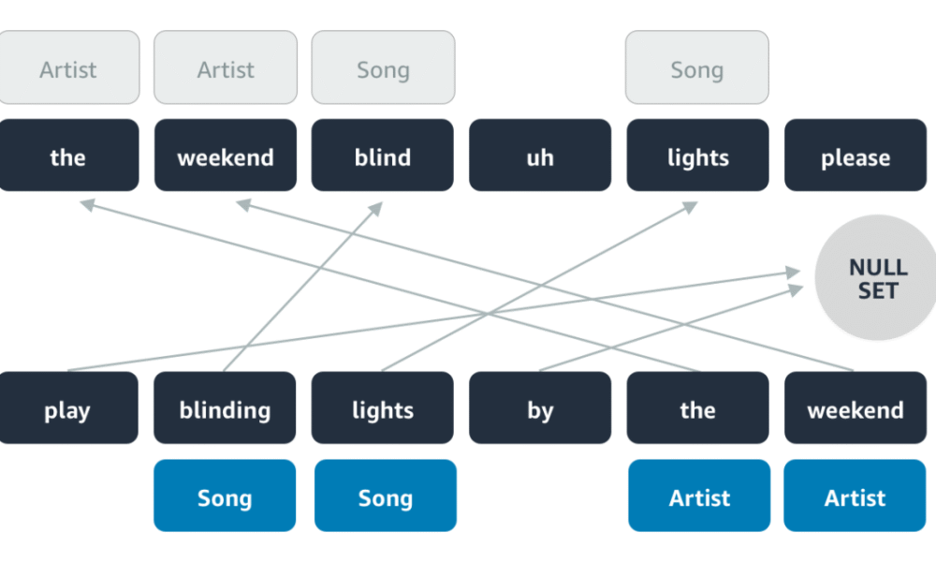Click the blue Song label under "blinding"
The image size is (936, 562).
pyautogui.click(x=225, y=495)
